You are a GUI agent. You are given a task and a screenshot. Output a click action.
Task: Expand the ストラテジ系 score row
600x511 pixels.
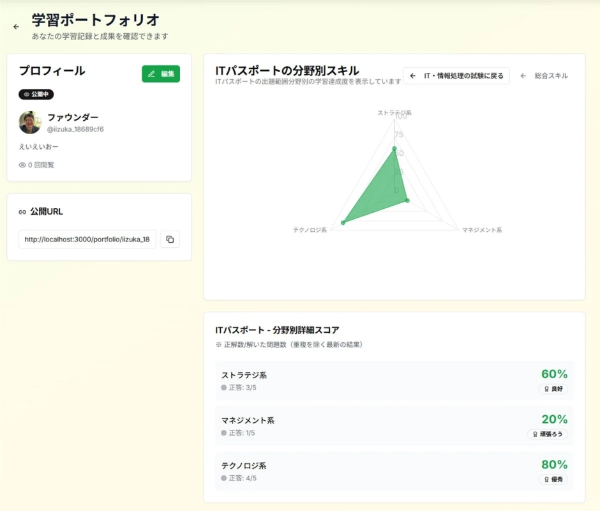(x=394, y=380)
